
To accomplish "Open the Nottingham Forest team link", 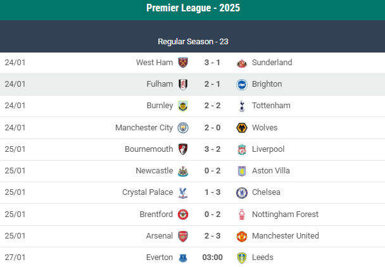I will pyautogui.click(x=285, y=214).
